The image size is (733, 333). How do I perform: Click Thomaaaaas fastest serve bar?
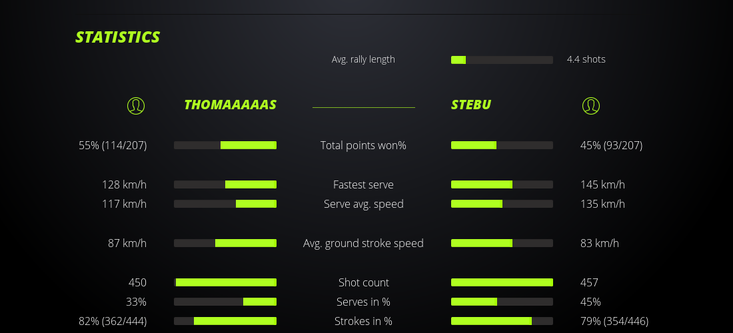pyautogui.click(x=225, y=184)
